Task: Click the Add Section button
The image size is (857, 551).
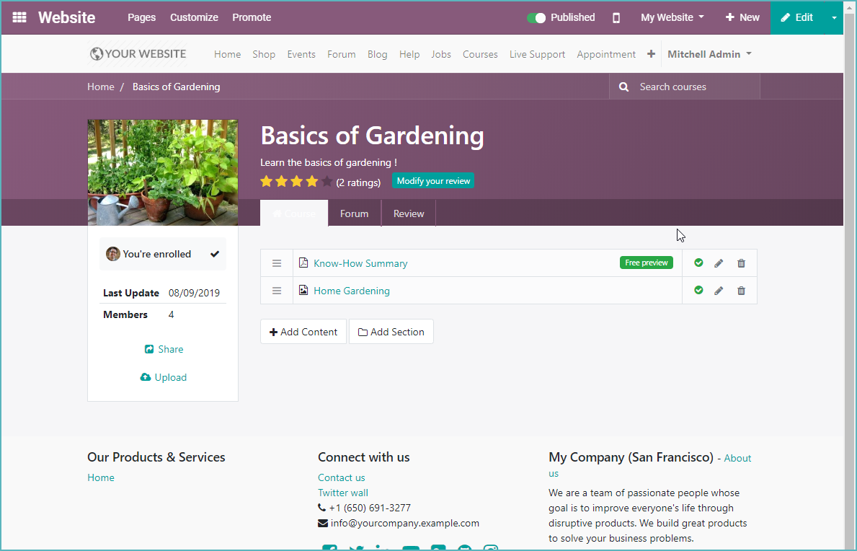Action: 391,331
